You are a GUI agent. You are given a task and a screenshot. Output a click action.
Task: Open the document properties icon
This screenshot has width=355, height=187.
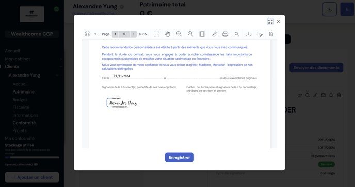point(271,34)
